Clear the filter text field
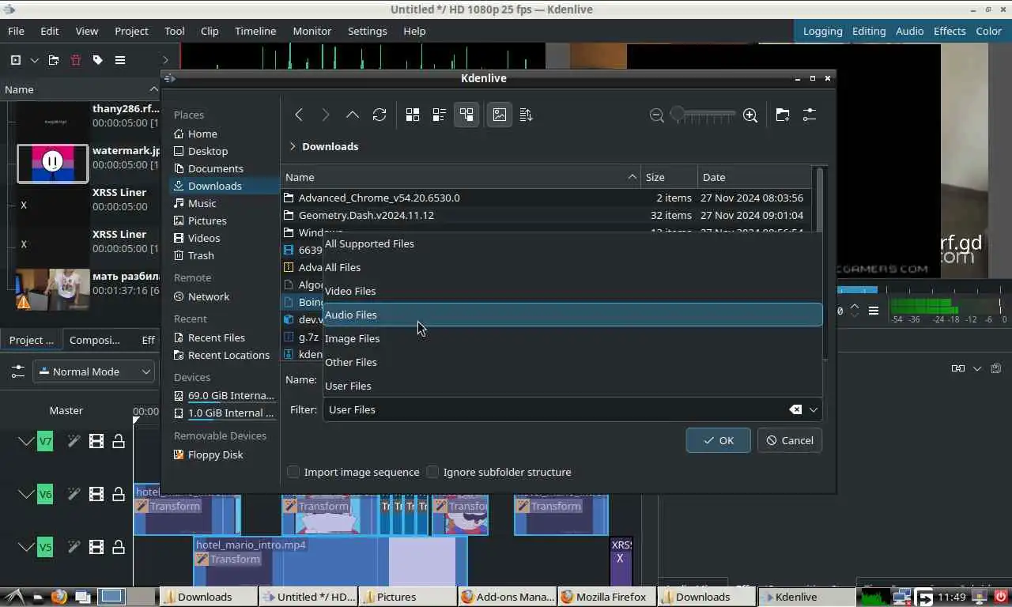 point(795,409)
